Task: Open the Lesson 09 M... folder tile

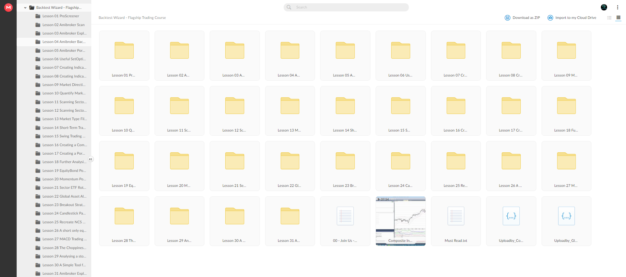Action: pyautogui.click(x=566, y=56)
